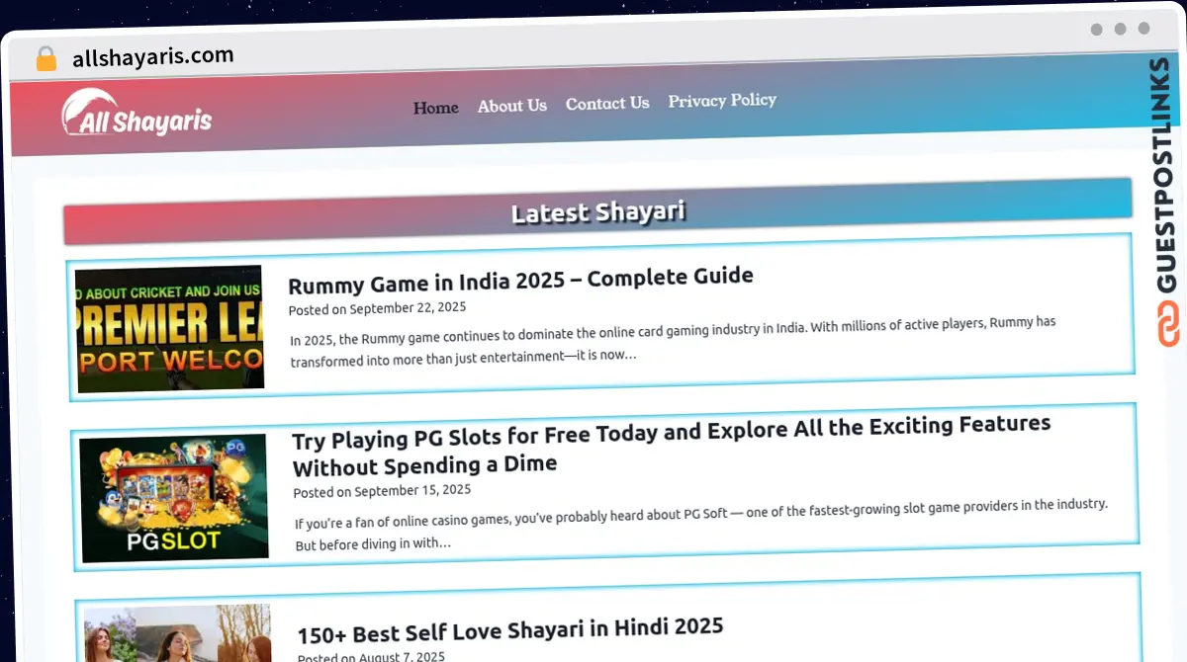Open the Self Love Shayari post thumbnail
This screenshot has width=1187, height=662.
coord(178,634)
